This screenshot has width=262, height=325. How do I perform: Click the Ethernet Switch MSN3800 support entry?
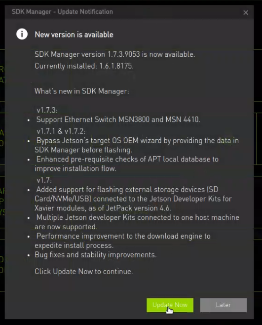click(x=118, y=120)
